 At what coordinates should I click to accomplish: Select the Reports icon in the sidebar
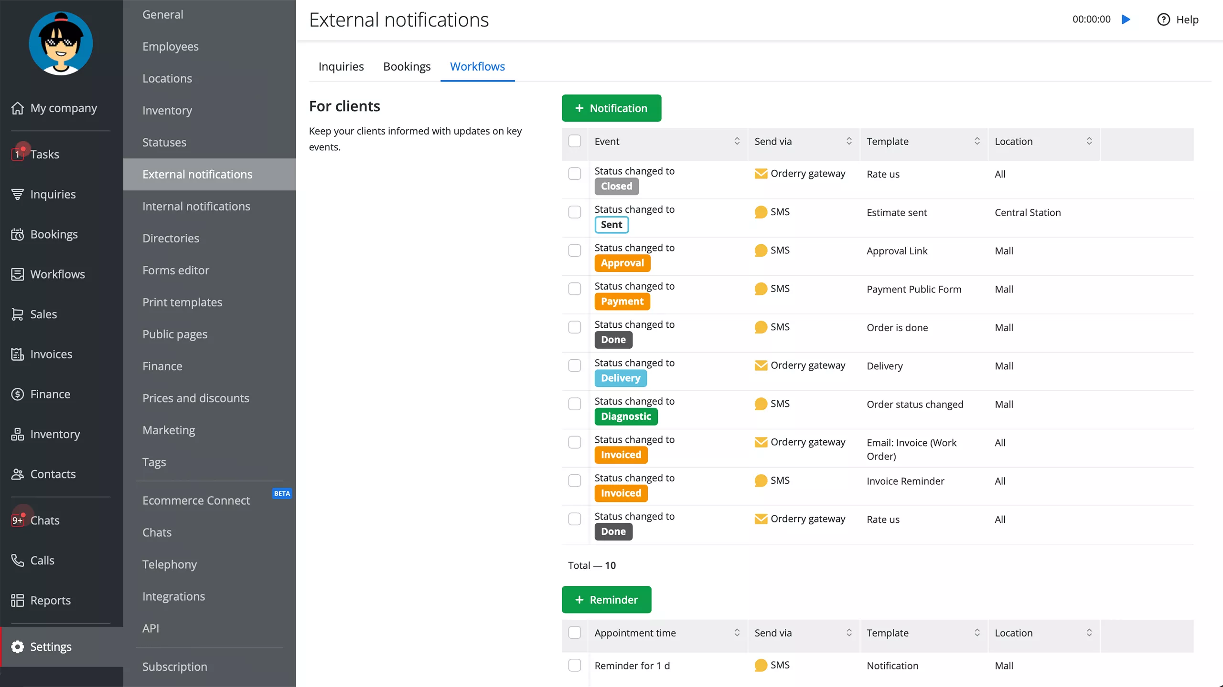[x=17, y=600]
